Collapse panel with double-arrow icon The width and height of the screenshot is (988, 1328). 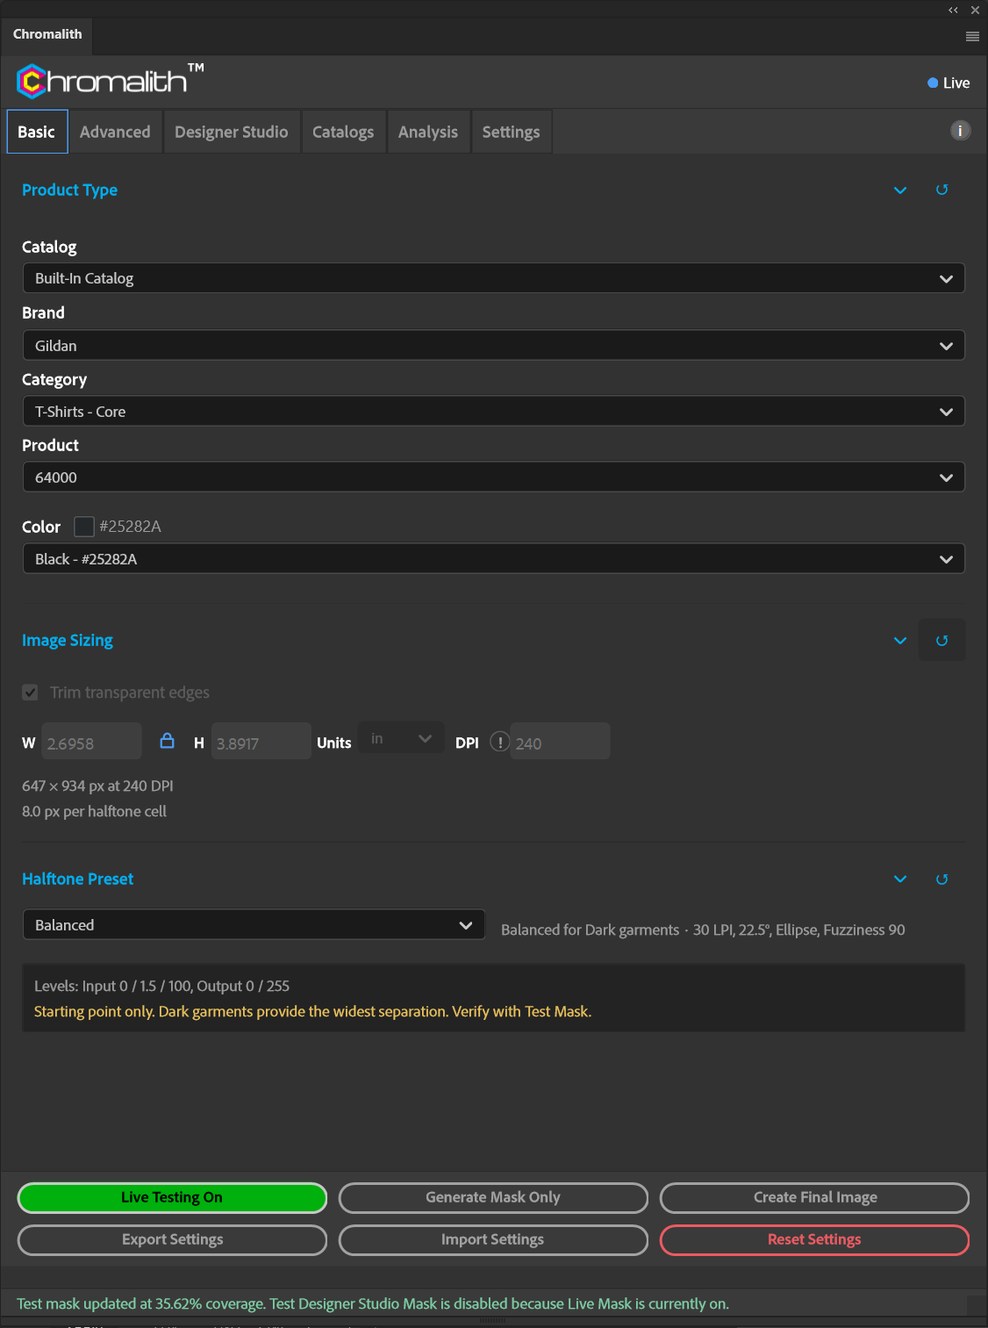tap(953, 11)
